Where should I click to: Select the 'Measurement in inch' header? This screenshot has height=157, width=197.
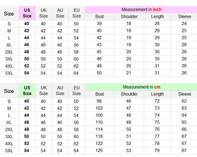tap(142, 9)
